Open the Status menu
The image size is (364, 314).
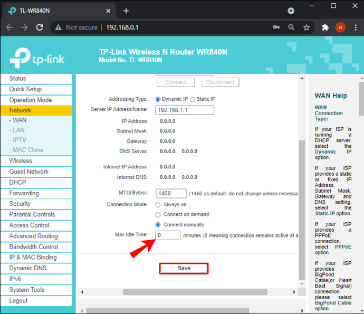pyautogui.click(x=36, y=79)
